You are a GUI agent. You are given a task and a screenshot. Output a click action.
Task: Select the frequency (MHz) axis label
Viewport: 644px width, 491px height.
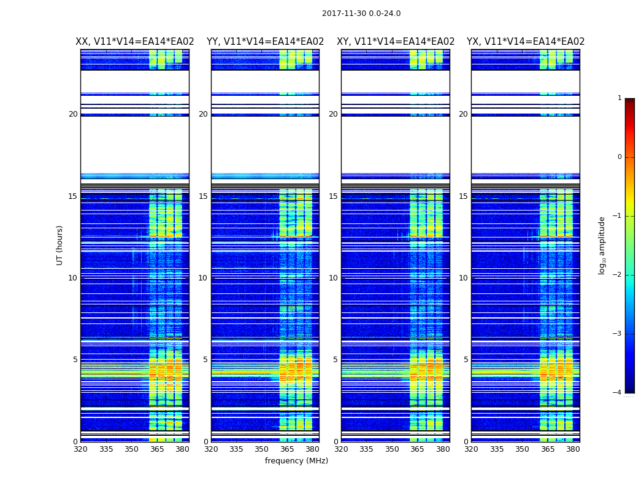[x=296, y=460]
